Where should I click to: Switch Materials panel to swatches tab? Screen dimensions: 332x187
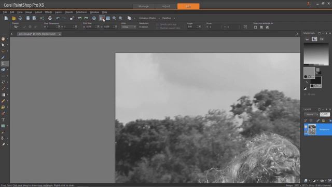322,39
